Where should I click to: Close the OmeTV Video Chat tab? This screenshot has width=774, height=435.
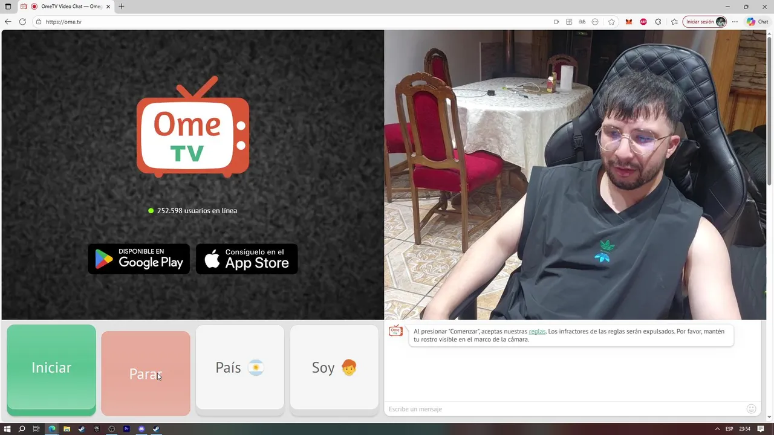(108, 7)
